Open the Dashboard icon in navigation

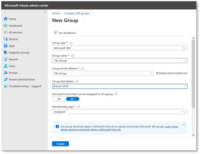(x=6, y=26)
